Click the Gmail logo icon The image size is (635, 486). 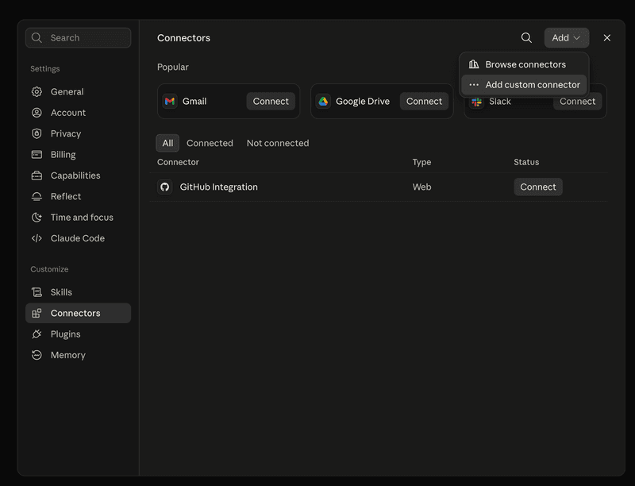coord(170,102)
